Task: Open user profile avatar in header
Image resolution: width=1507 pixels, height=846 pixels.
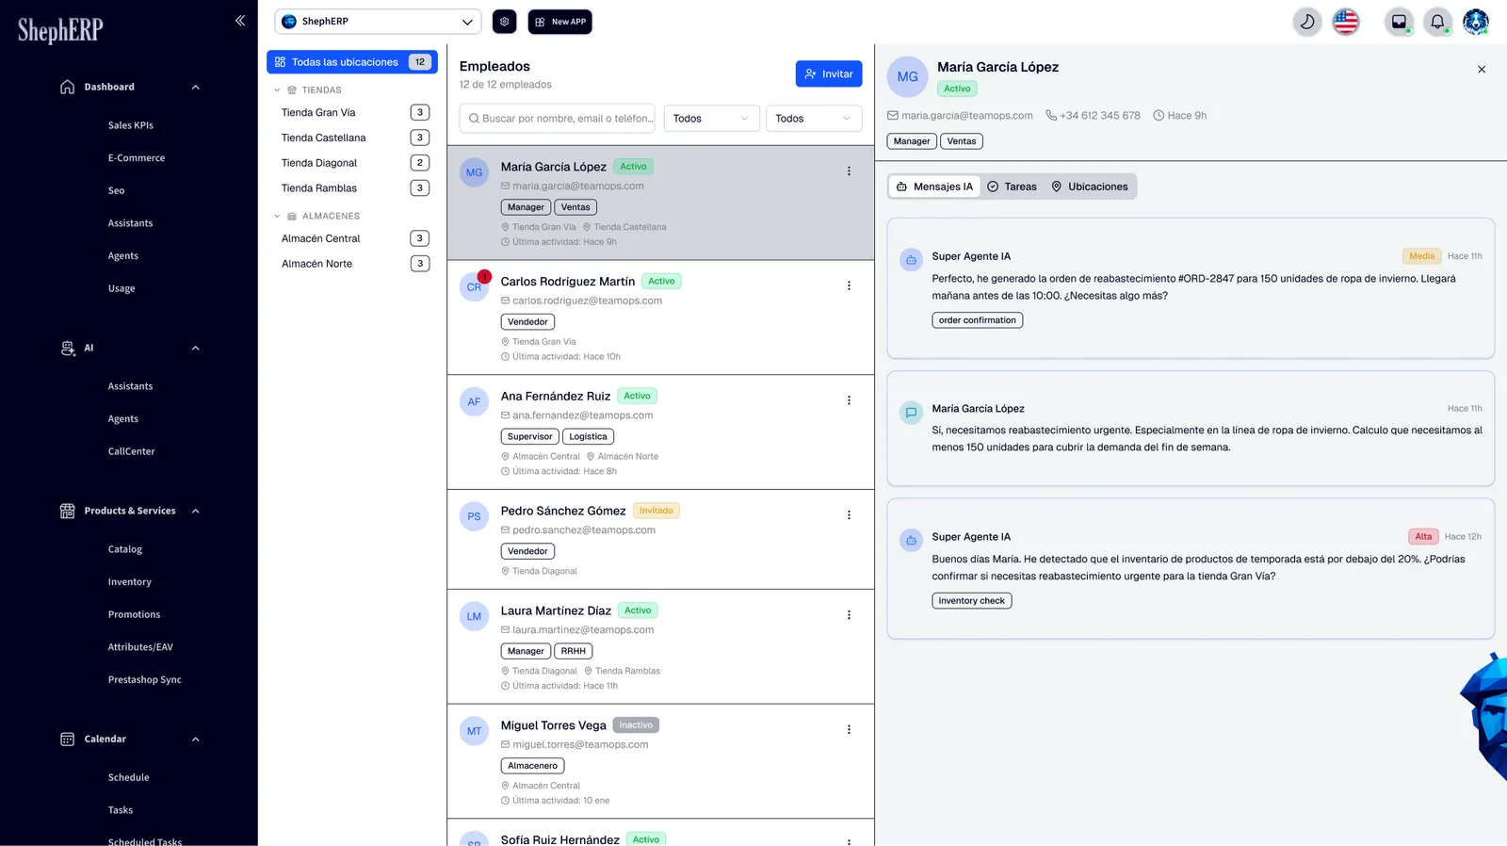Action: coord(1476,22)
